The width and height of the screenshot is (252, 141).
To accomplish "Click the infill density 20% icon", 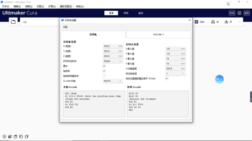I will click(x=196, y=22).
